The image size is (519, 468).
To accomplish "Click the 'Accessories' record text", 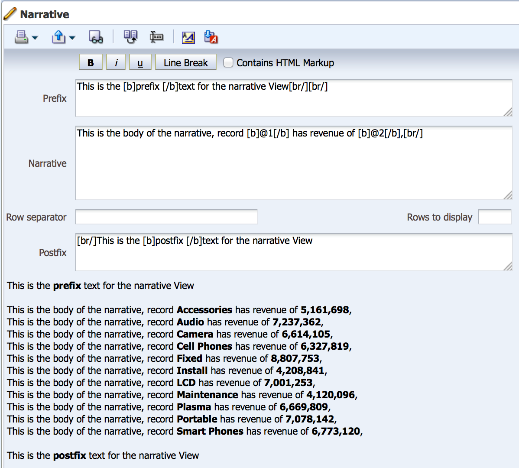I will tap(204, 310).
